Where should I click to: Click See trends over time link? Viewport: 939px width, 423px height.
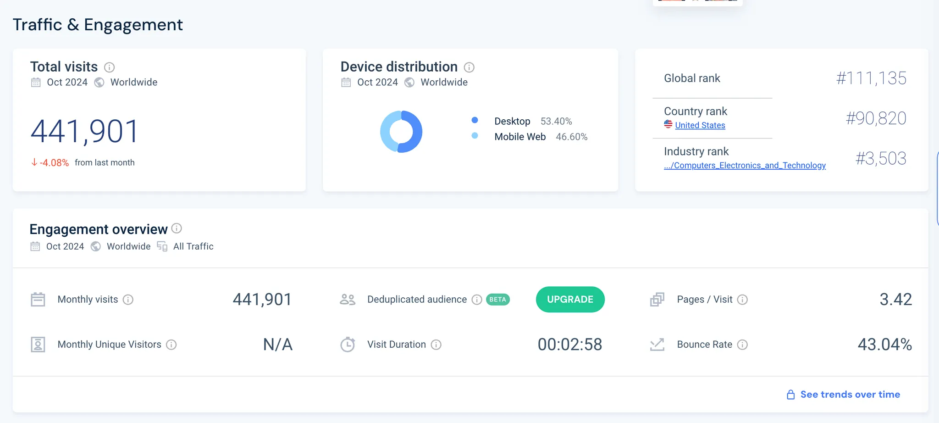click(x=850, y=395)
